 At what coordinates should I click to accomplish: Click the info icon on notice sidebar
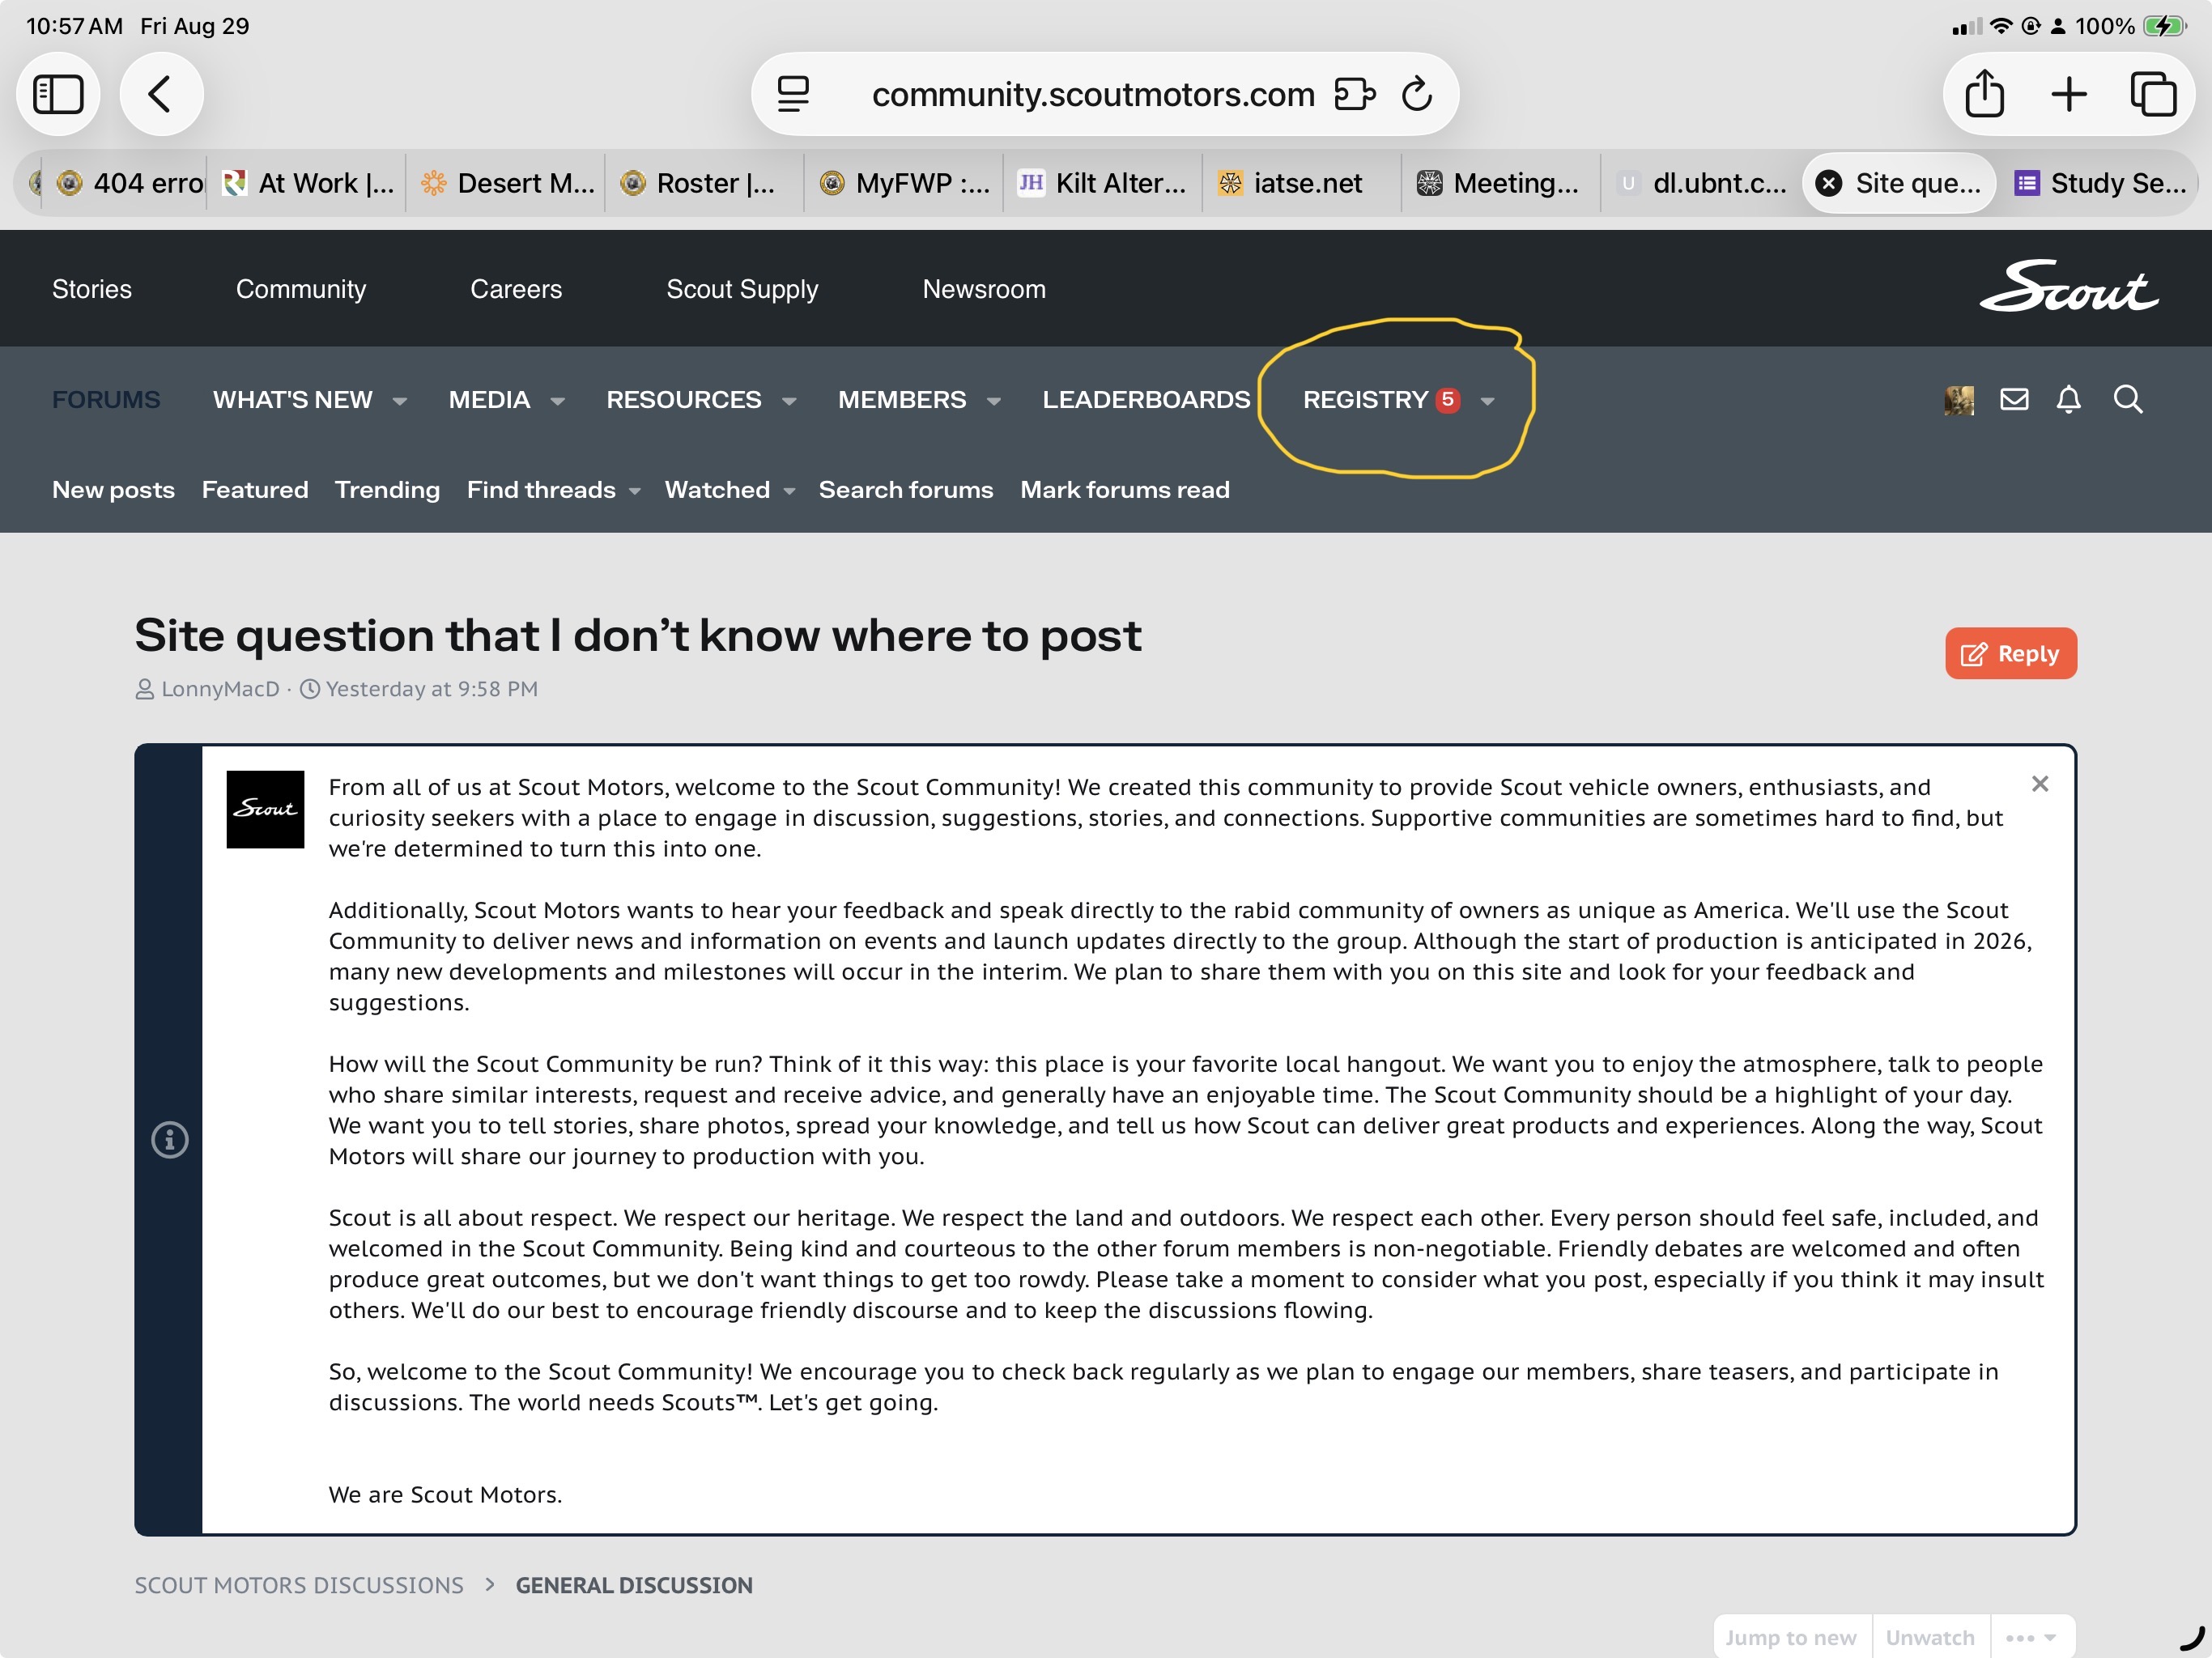pyautogui.click(x=169, y=1139)
